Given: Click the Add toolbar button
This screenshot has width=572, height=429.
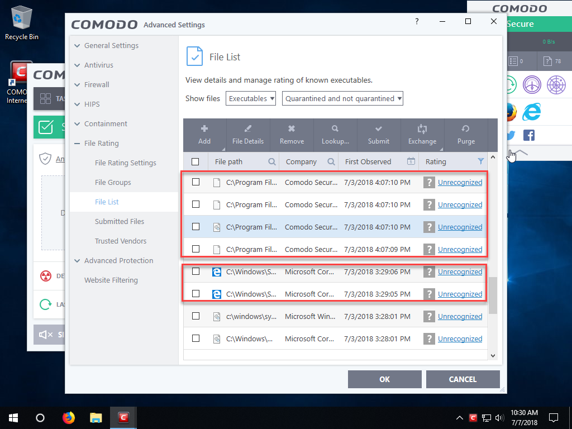Looking at the screenshot, I should pyautogui.click(x=204, y=135).
